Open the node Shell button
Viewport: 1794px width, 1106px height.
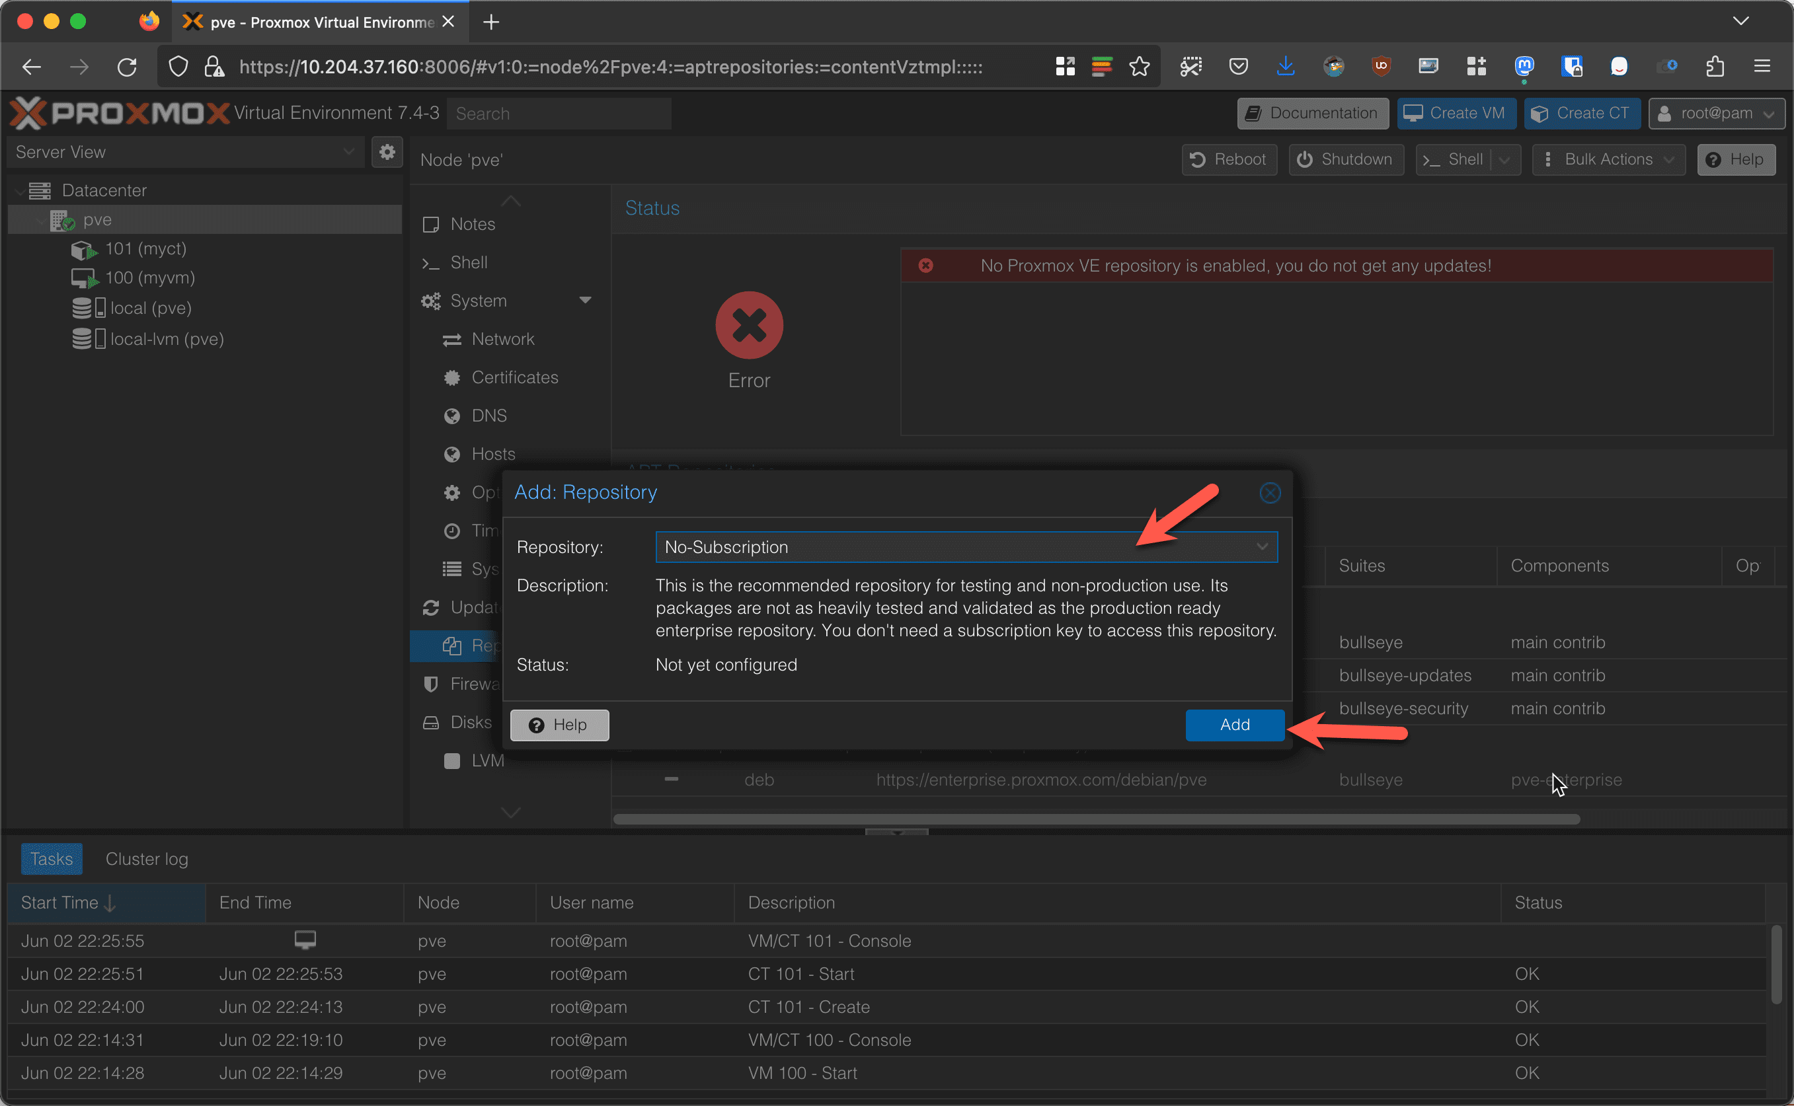(x=1453, y=159)
